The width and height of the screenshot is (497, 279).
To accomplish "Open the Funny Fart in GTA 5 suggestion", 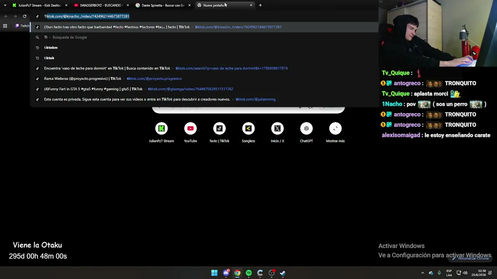I will tap(204, 89).
